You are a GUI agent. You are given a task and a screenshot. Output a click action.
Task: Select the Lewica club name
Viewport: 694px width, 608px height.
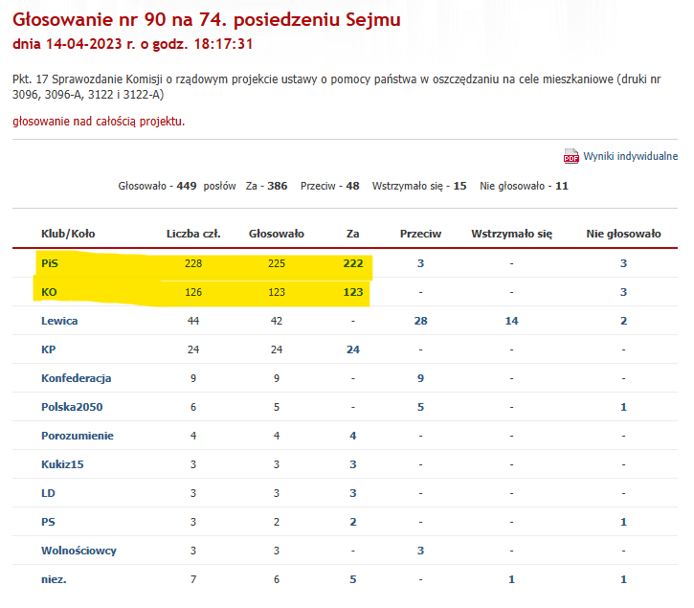[x=59, y=321]
